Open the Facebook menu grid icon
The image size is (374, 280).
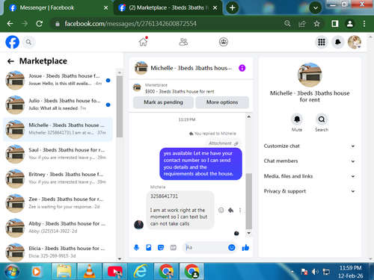coord(322,42)
